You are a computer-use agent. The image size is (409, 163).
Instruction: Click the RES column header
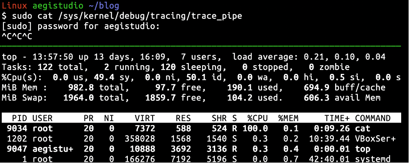(x=183, y=118)
